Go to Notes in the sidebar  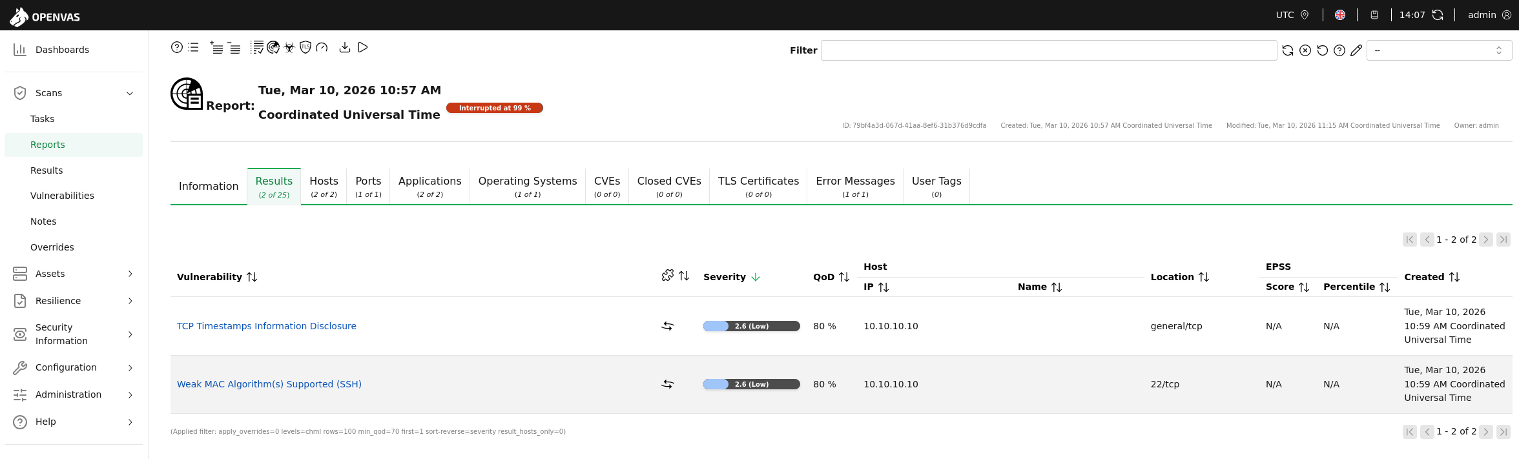coord(43,221)
